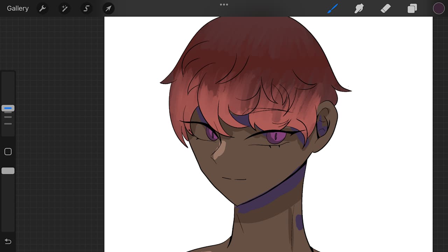Activate the Transform arrow tool
Image resolution: width=448 pixels, height=252 pixels.
pos(108,8)
